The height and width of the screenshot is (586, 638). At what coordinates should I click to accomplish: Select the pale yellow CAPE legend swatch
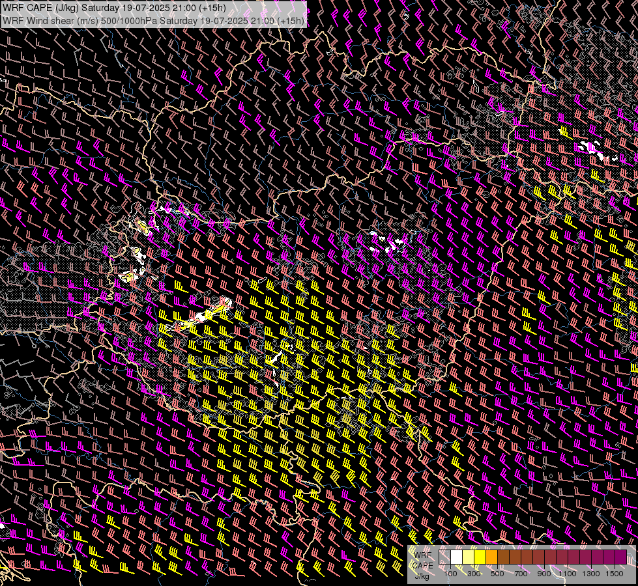469,557
